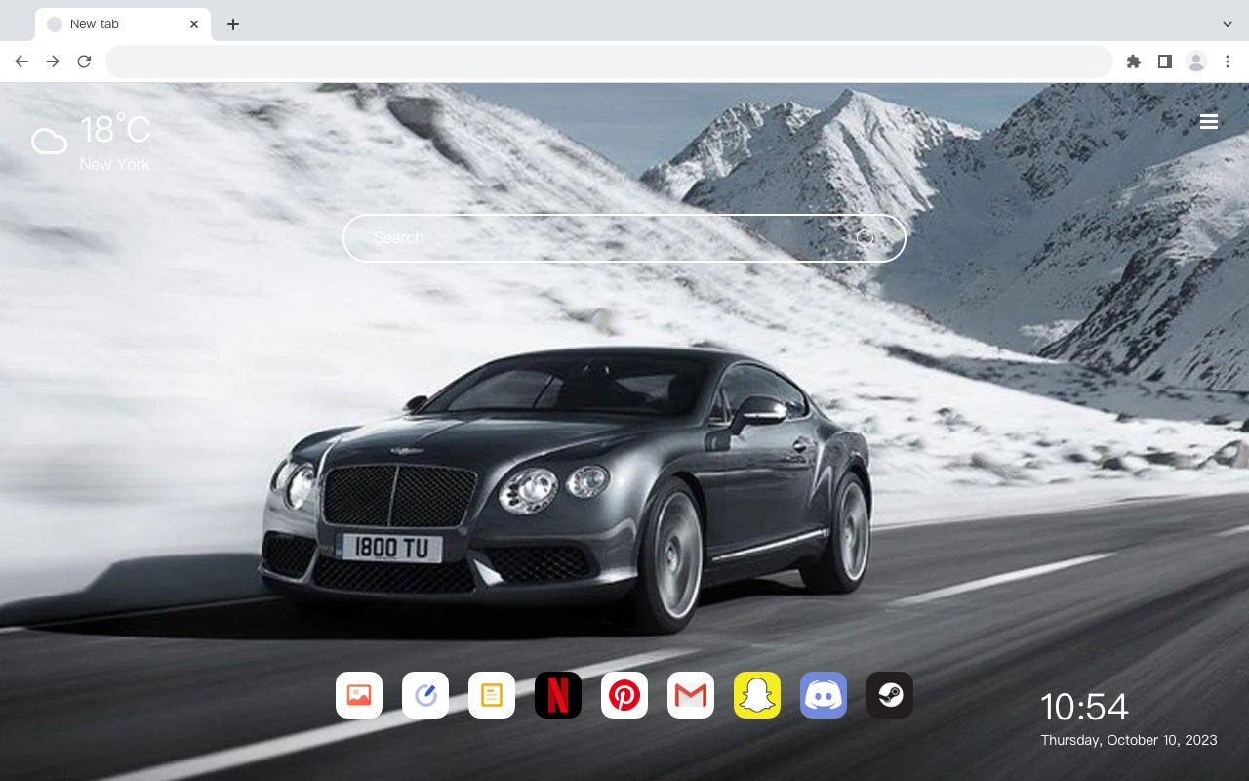The height and width of the screenshot is (781, 1249).
Task: Open the blue to-do checkmark shortcut
Action: (x=425, y=695)
